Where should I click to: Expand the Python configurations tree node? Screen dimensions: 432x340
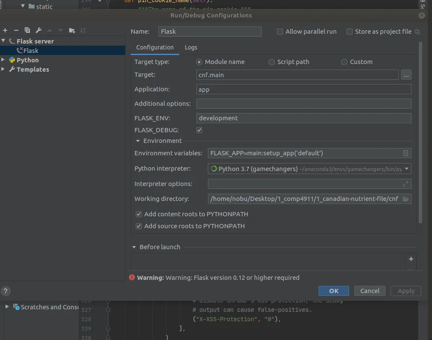(3, 60)
